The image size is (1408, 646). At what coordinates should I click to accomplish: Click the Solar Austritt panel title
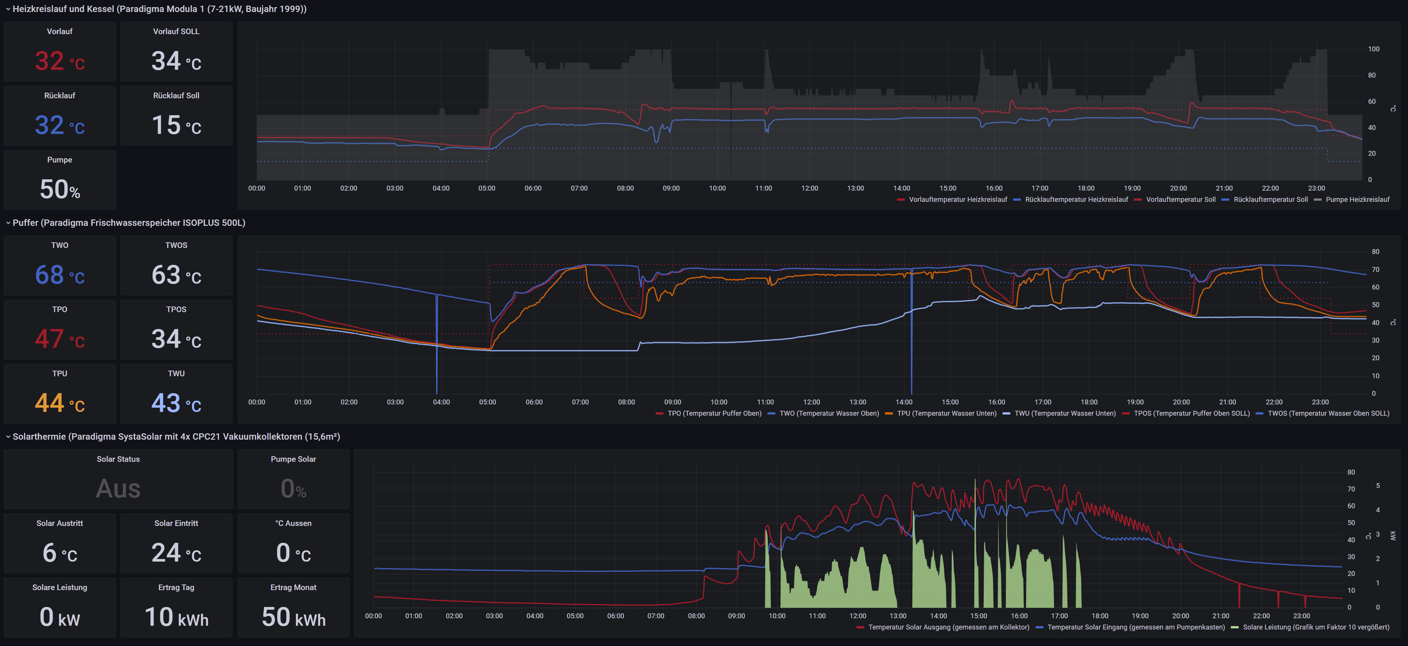click(x=60, y=523)
